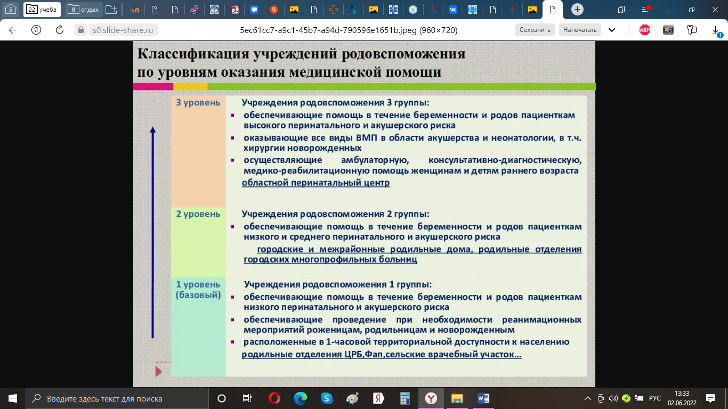
Task: Switch to the 'учеба' tab group
Action: [x=43, y=10]
